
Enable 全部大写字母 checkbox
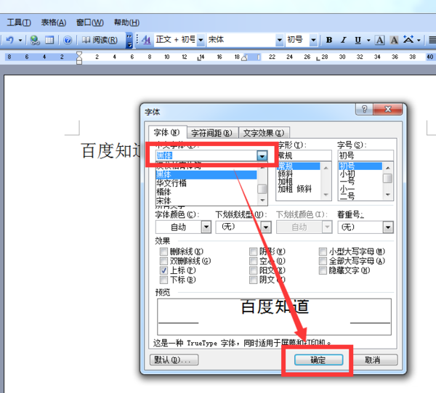pyautogui.click(x=323, y=262)
